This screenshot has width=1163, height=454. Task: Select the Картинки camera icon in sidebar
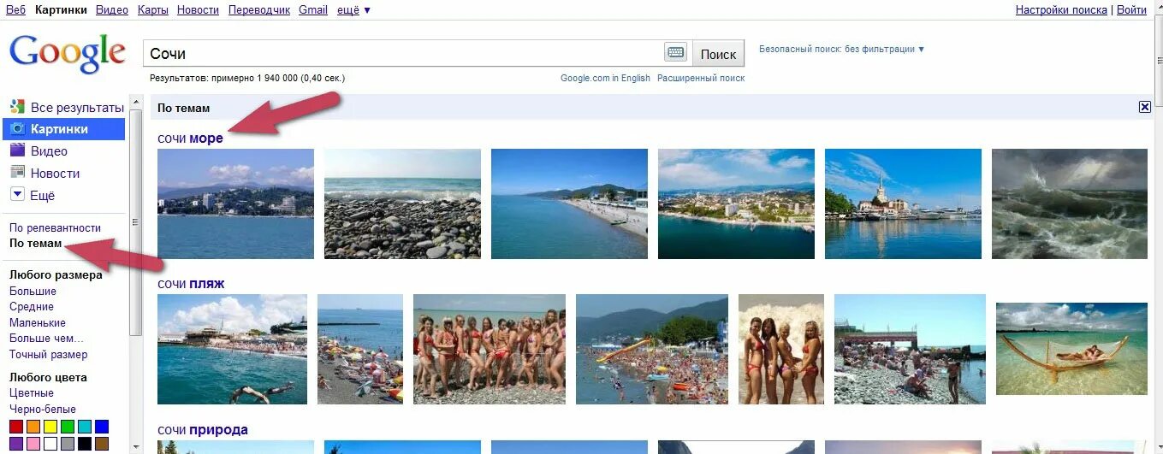tap(17, 128)
